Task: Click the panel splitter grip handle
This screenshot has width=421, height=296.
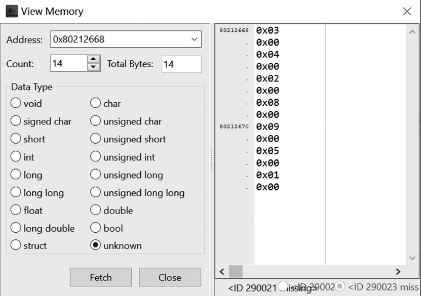Action: [x=212, y=159]
